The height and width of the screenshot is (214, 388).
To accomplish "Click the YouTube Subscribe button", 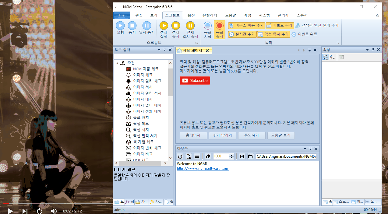I will (x=195, y=81).
